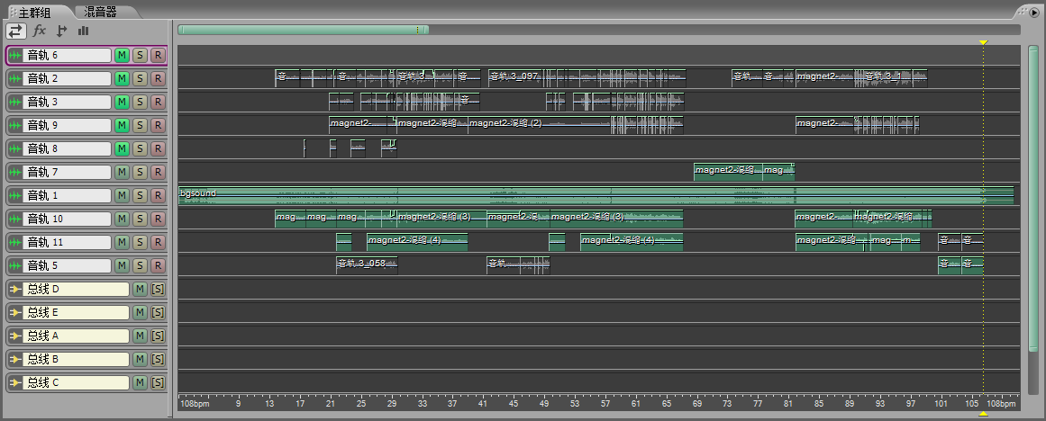
Task: Select the 音轨 3_097 clip
Action: pyautogui.click(x=515, y=76)
